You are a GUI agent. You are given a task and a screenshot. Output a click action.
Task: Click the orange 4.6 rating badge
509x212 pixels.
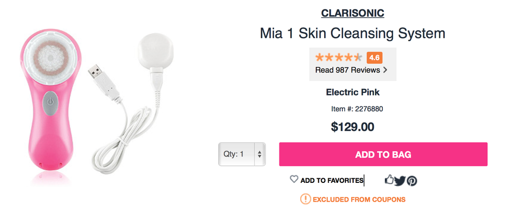point(373,58)
